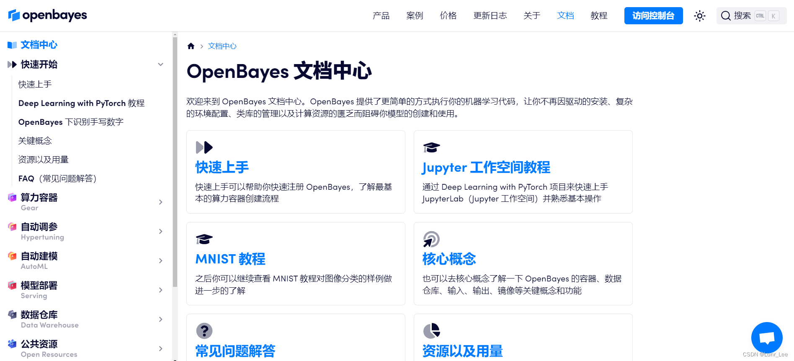Click question mark icon on 常见问题解答 card
This screenshot has height=361, width=794.
[204, 331]
